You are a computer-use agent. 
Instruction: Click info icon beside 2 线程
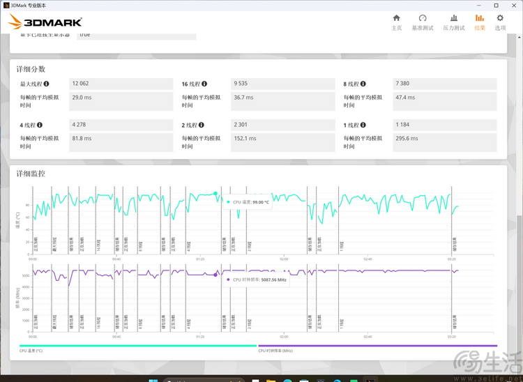click(201, 125)
